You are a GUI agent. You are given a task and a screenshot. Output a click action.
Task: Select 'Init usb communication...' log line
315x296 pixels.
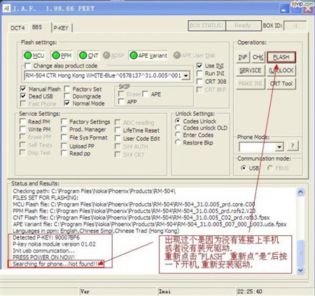pos(43,251)
